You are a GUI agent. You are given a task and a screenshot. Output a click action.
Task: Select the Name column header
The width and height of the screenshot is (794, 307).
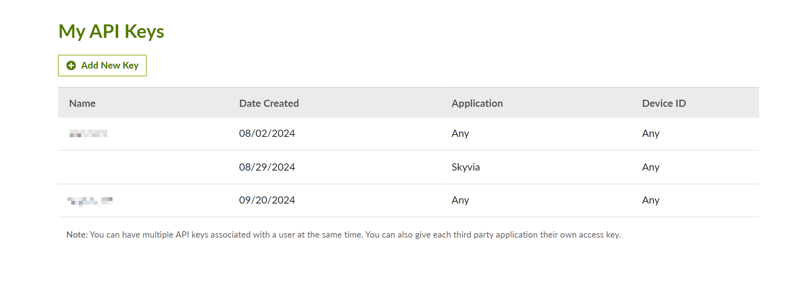coord(82,103)
